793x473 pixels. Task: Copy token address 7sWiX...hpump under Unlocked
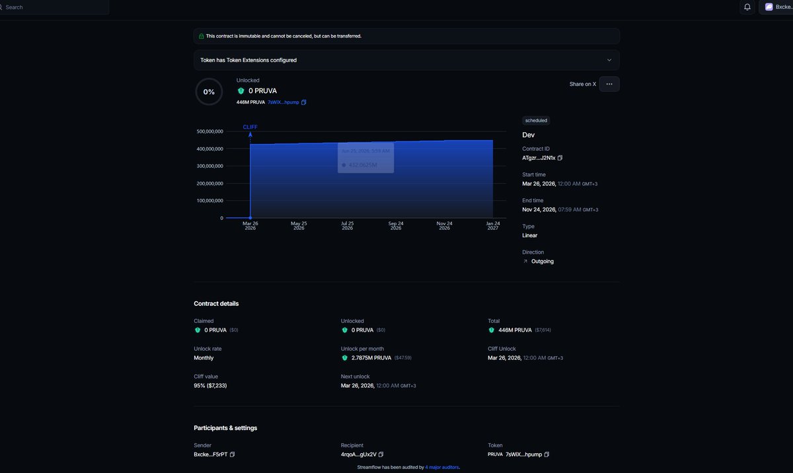[304, 102]
